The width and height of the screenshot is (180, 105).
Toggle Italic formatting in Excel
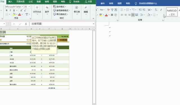point(10,10)
